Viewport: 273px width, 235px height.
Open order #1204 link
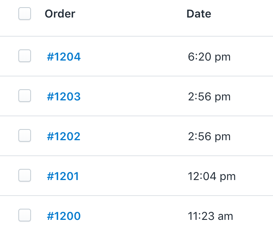pyautogui.click(x=64, y=57)
